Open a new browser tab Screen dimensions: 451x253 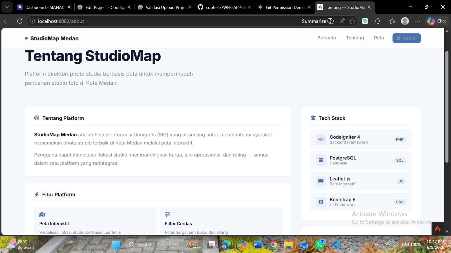pyautogui.click(x=382, y=7)
